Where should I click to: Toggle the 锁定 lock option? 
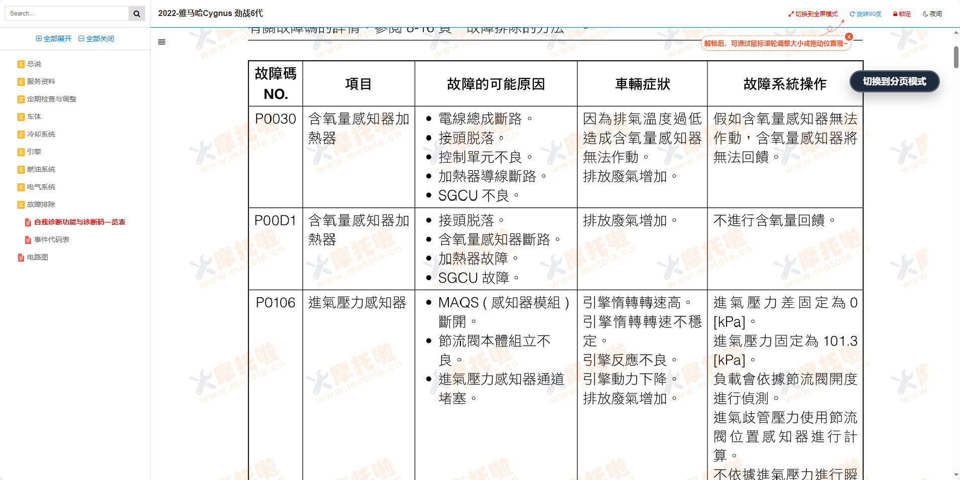click(902, 14)
